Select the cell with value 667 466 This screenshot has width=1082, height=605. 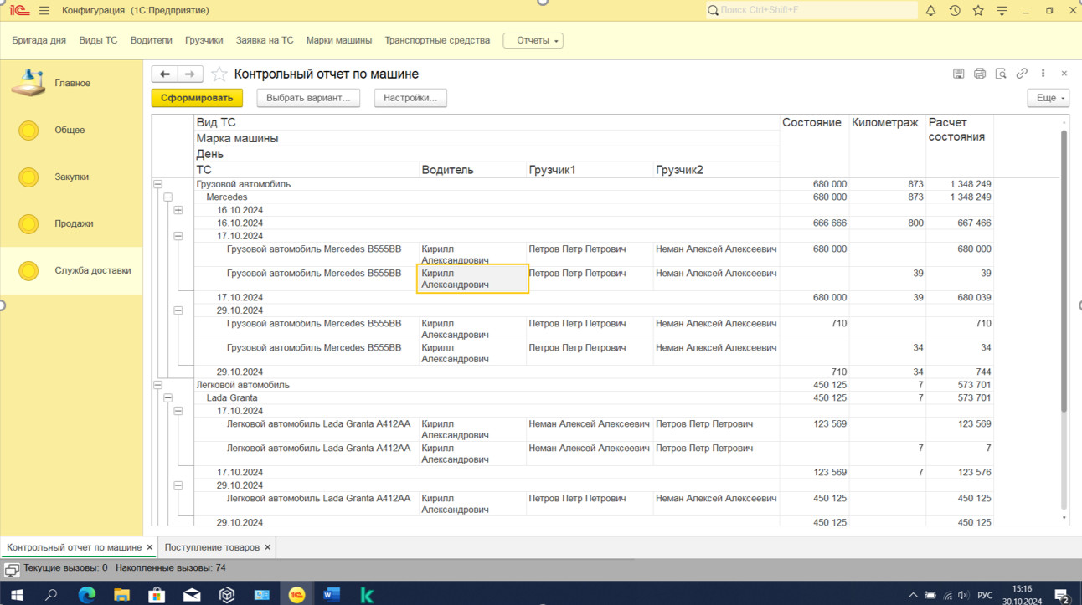click(959, 223)
